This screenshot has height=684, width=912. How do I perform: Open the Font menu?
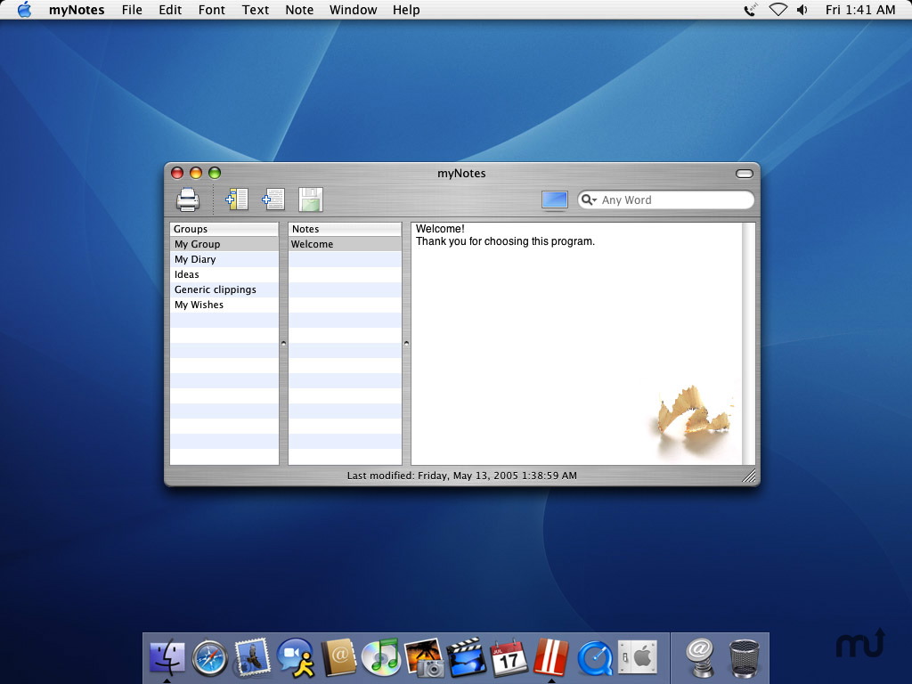212,10
